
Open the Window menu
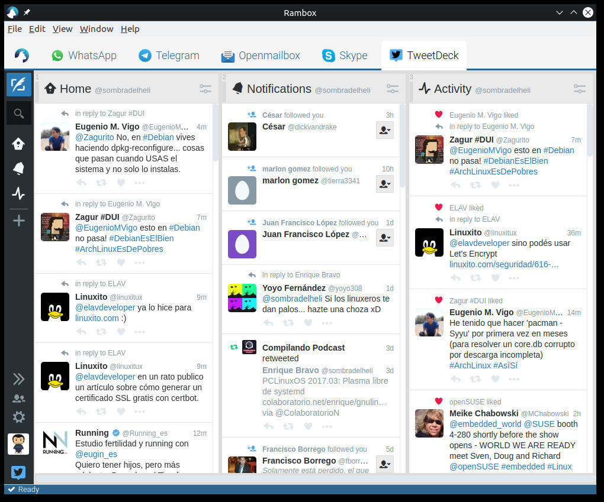pos(97,29)
